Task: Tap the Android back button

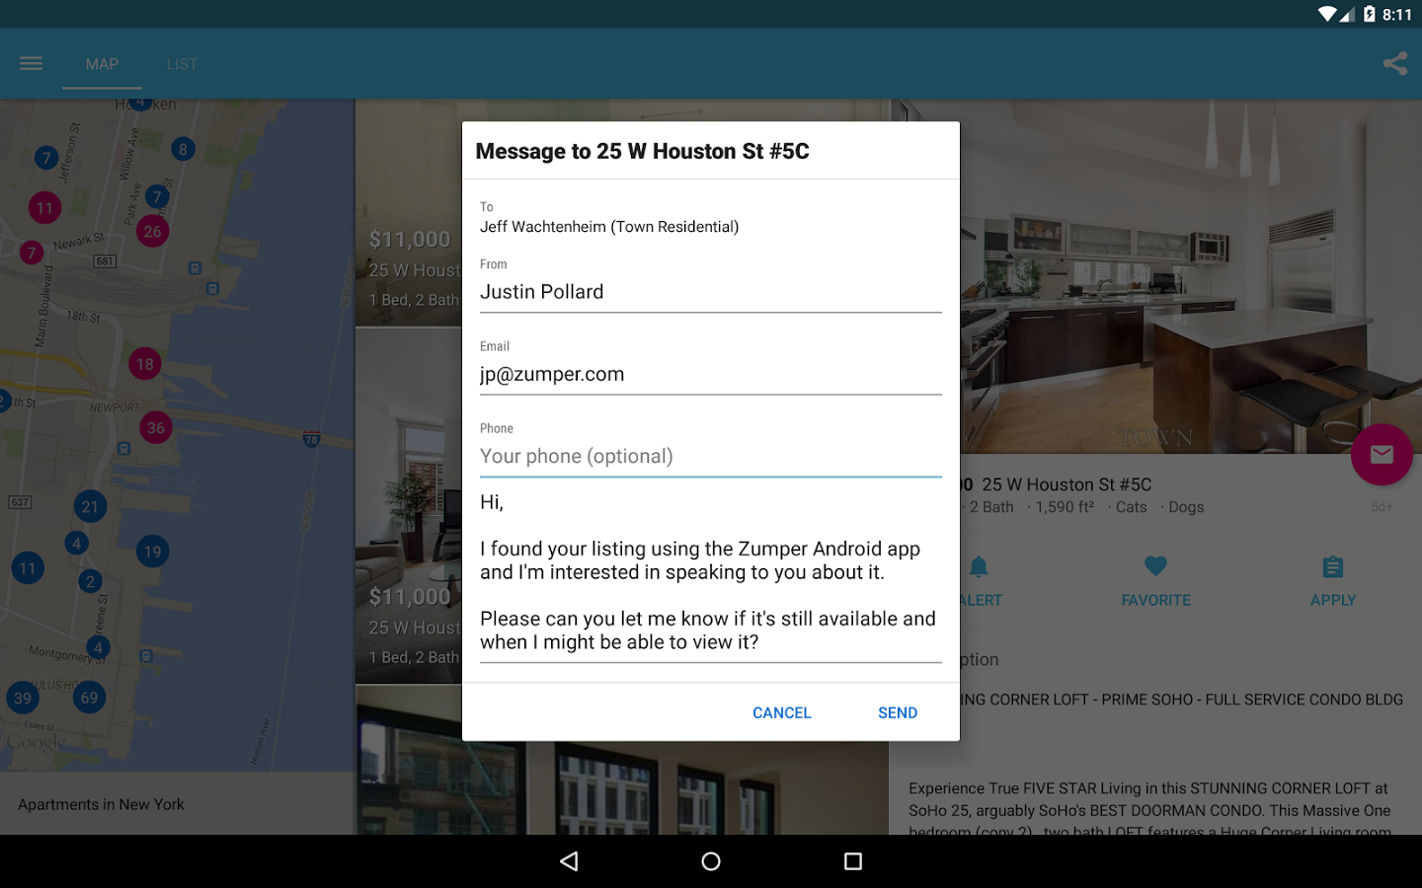Action: 569,861
